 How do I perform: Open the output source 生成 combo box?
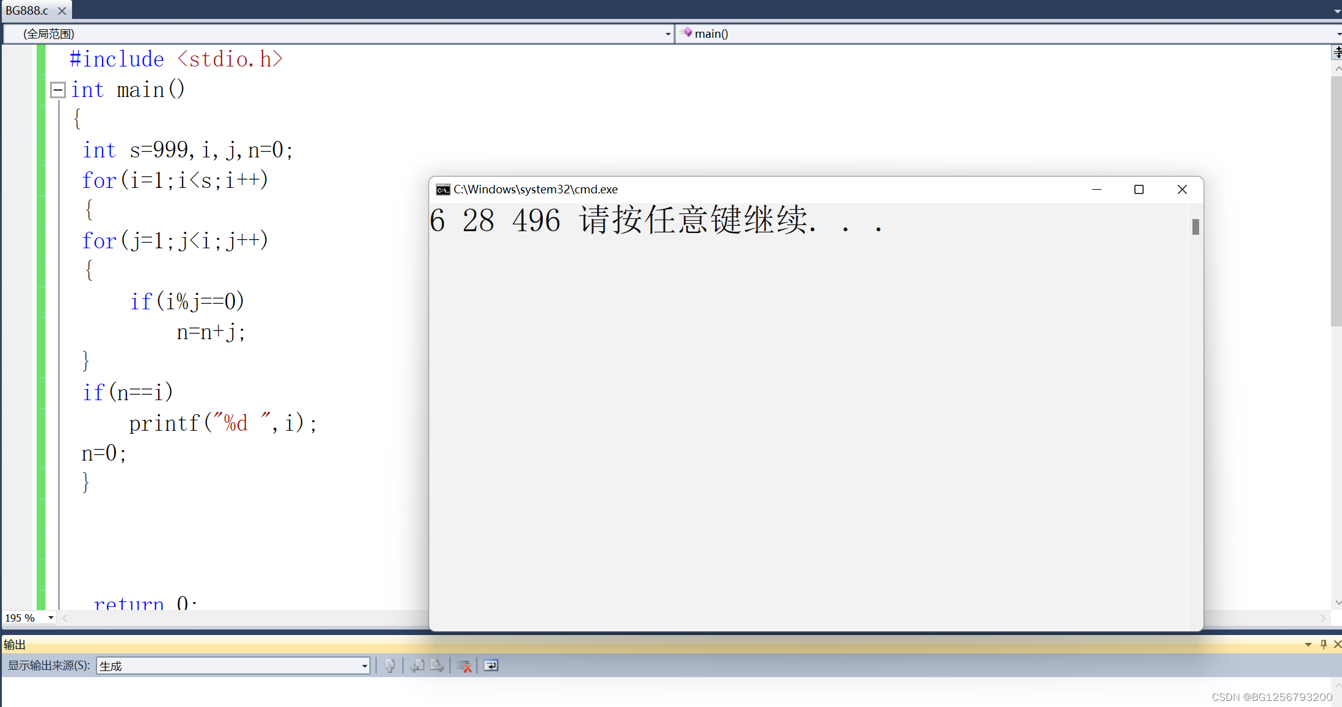tap(233, 666)
